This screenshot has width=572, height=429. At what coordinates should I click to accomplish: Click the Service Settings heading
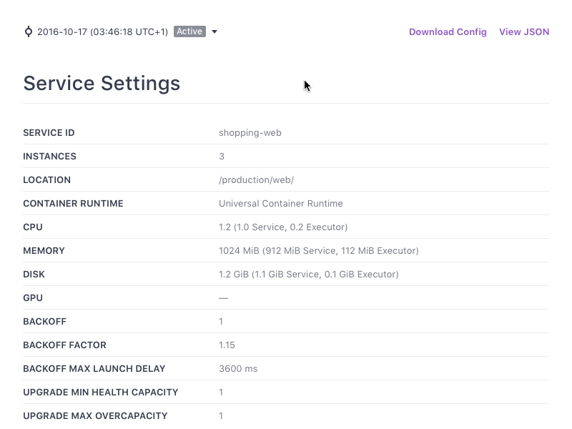(x=102, y=84)
